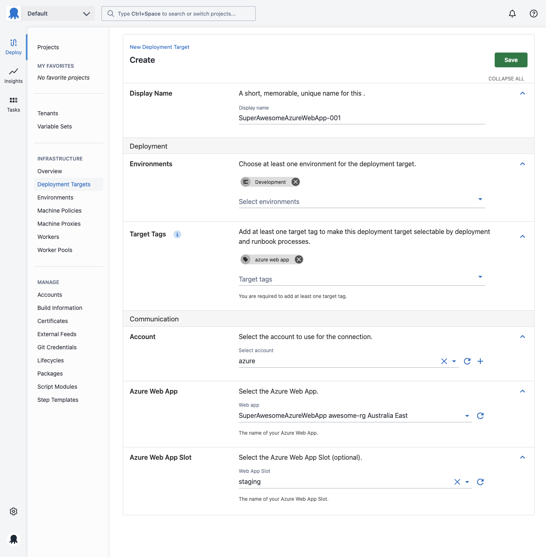Add a new account with plus icon

tap(480, 361)
